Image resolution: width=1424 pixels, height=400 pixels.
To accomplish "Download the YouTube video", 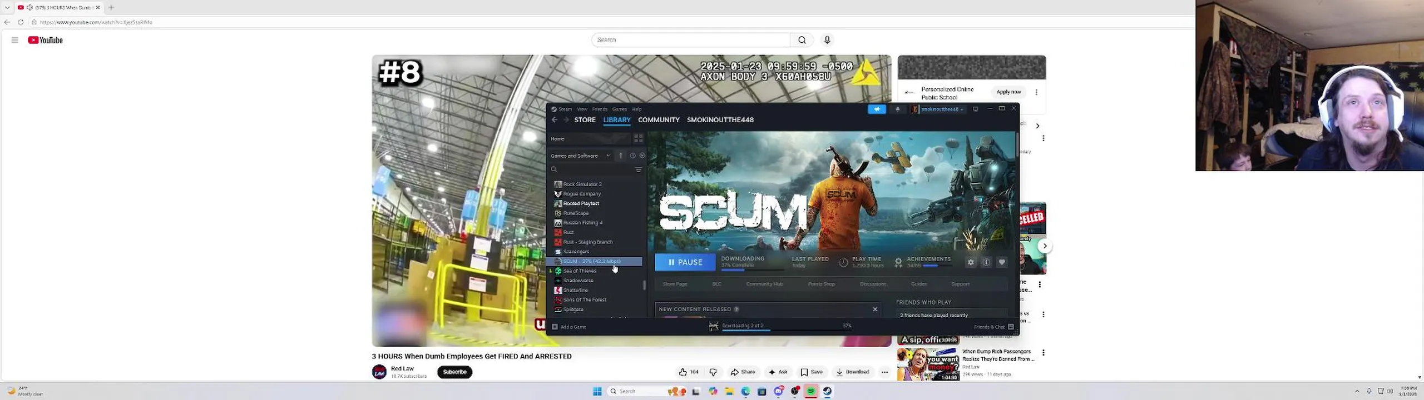I will tap(853, 372).
